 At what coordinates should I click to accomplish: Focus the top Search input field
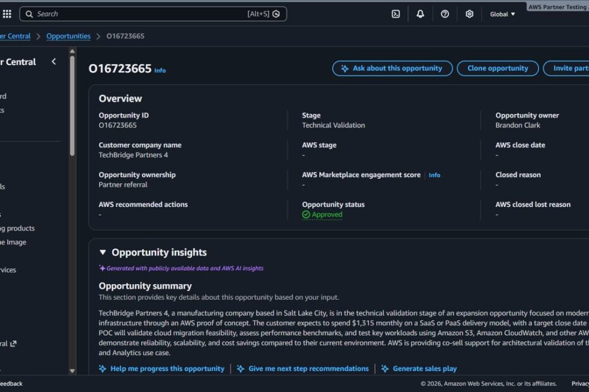139,14
